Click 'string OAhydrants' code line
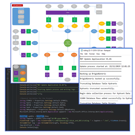Viewport: 135px width, 135px height. [x=47, y=109]
